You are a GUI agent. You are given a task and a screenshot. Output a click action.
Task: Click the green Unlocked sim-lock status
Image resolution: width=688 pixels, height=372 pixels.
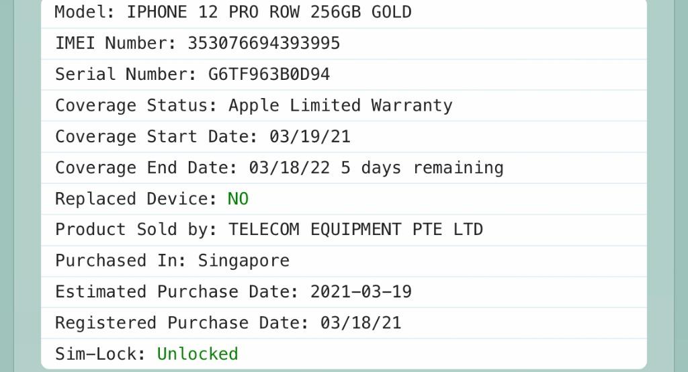[198, 354]
